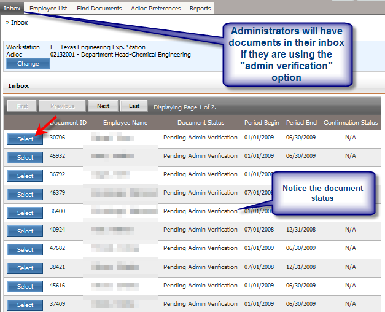This screenshot has width=385, height=312.
Task: Select document 30706
Action: pyautogui.click(x=25, y=139)
